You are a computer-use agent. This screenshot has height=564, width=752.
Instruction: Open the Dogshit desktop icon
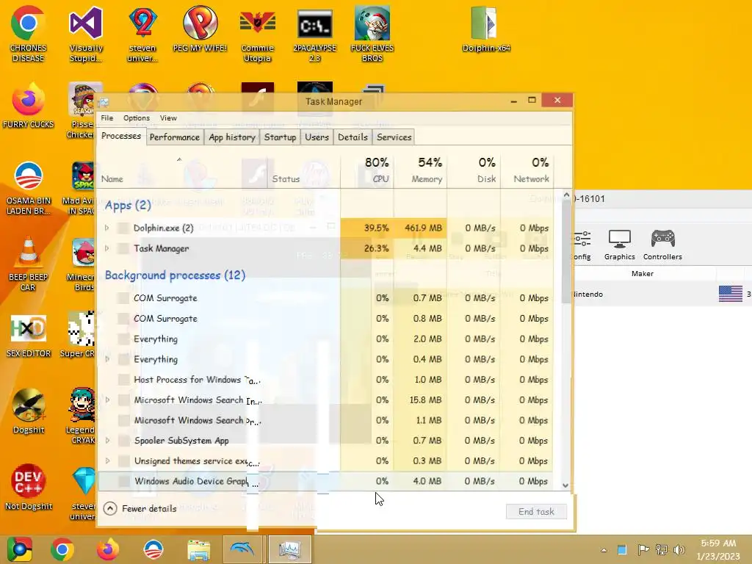tap(28, 411)
